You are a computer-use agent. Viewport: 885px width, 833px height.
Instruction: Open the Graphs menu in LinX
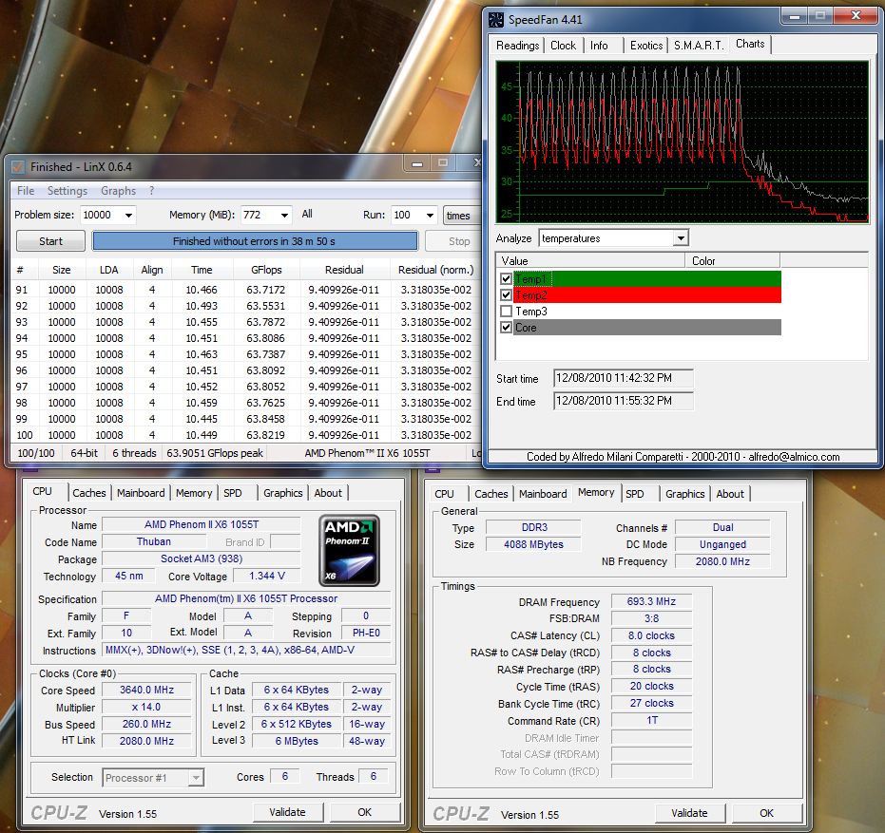[118, 191]
